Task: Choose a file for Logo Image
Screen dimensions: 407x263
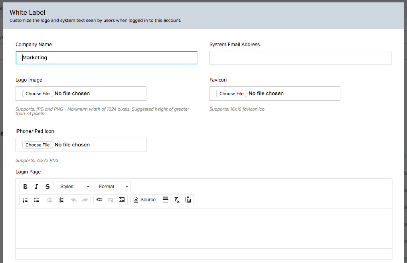Action: pyautogui.click(x=38, y=94)
